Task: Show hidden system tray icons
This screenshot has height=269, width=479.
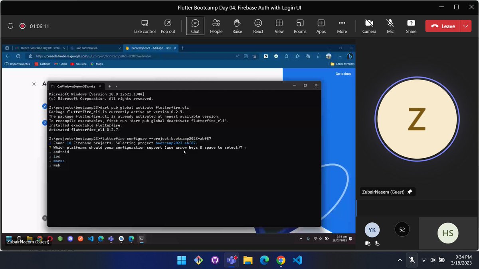Action: click(400, 260)
